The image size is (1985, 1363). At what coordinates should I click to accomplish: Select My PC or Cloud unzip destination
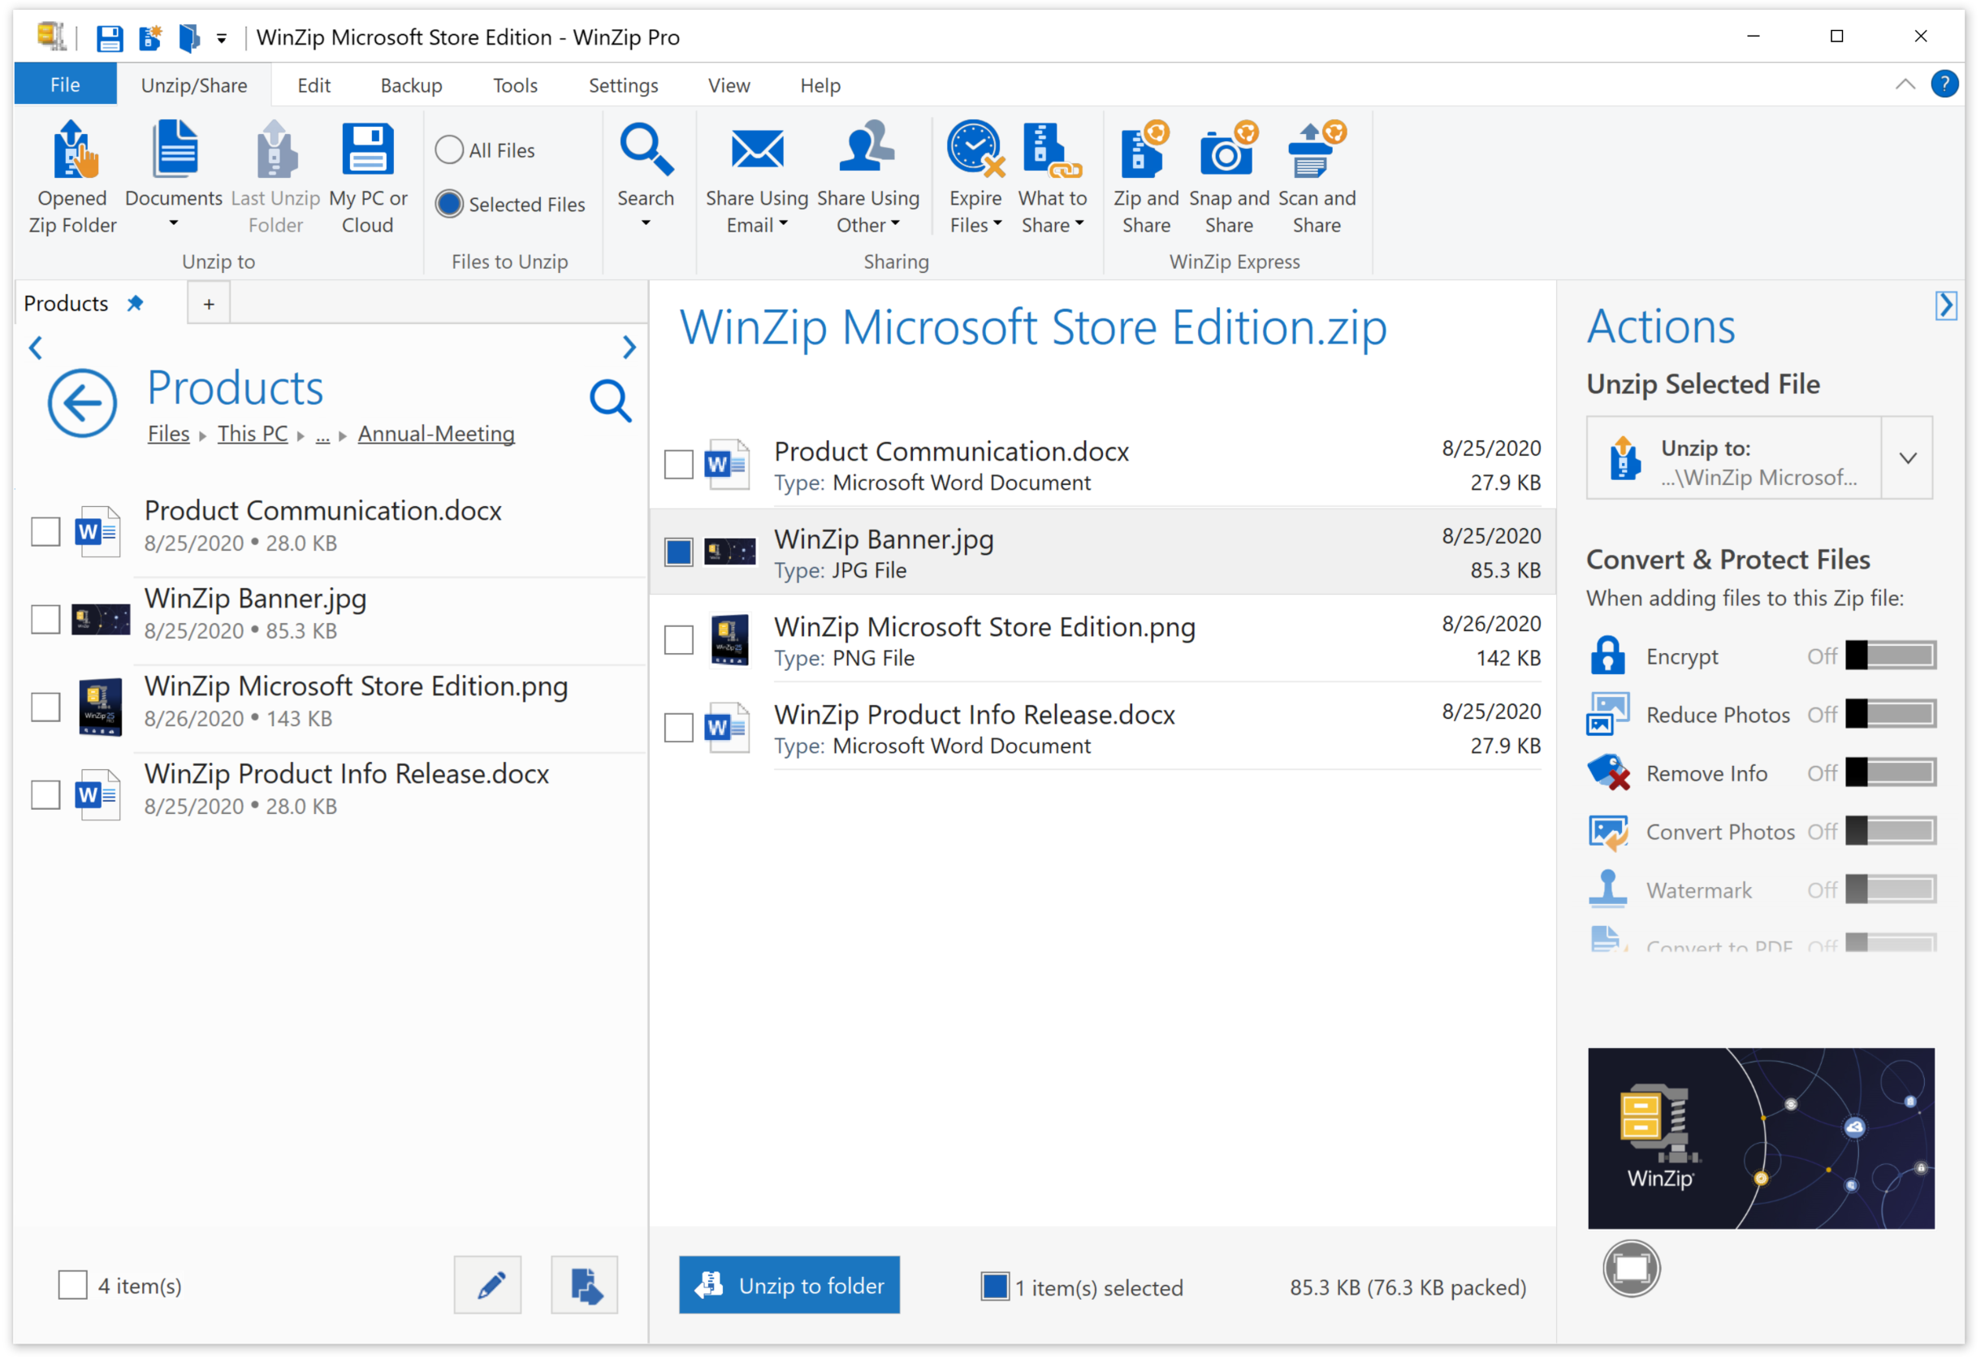click(x=368, y=177)
